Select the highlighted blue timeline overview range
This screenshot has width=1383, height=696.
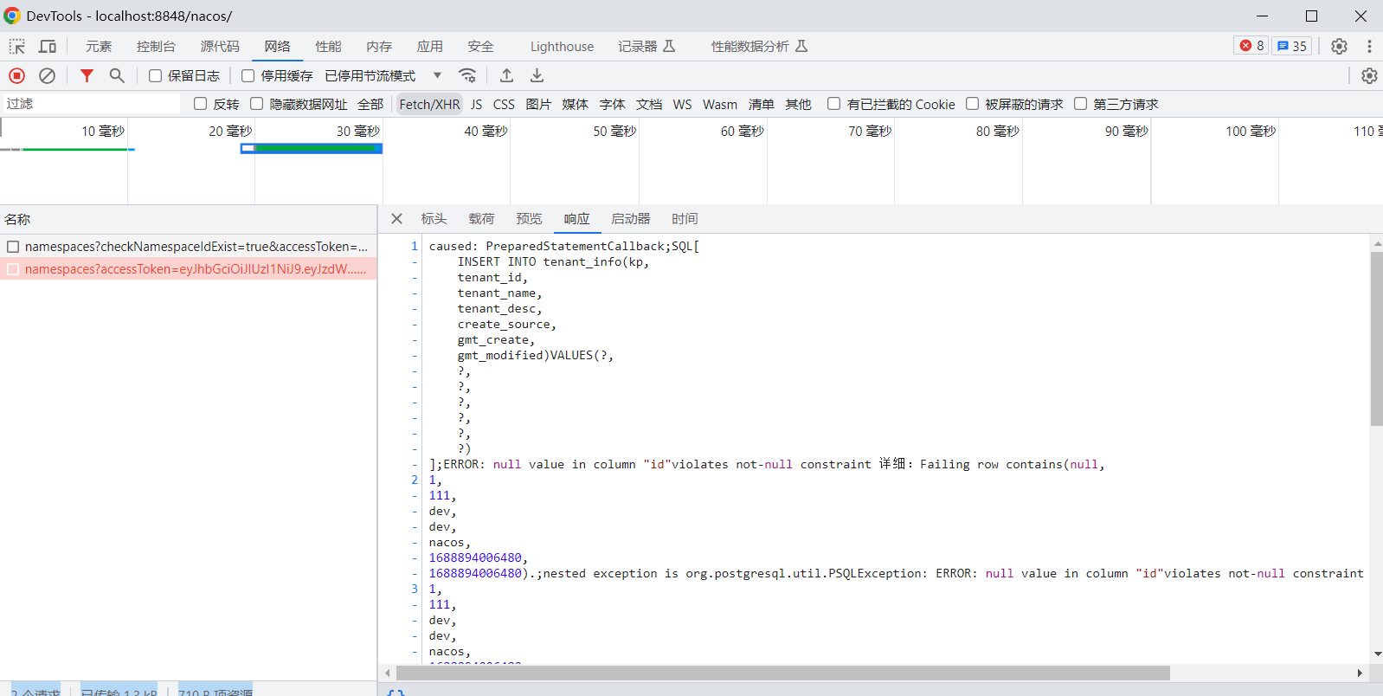(x=312, y=148)
